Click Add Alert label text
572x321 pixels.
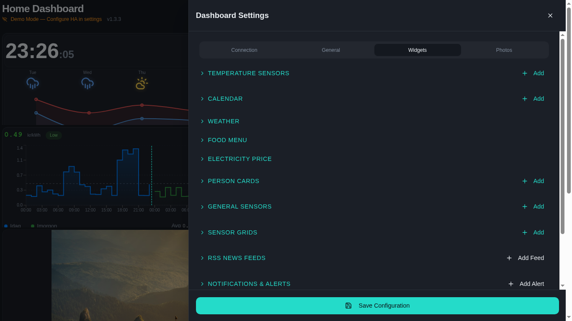point(532,284)
